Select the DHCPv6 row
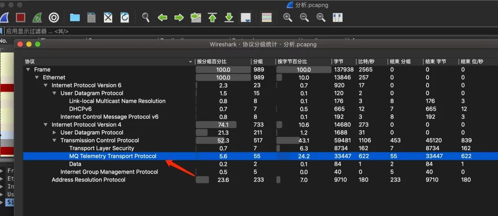This screenshot has height=216, width=498. click(x=261, y=109)
